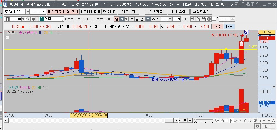Open the minute interval dropdown arrow

[x=170, y=19]
